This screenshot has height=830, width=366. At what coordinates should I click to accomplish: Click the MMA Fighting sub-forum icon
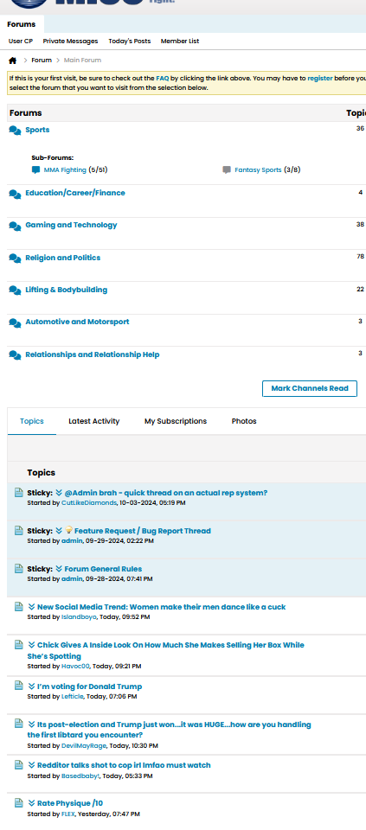36,170
